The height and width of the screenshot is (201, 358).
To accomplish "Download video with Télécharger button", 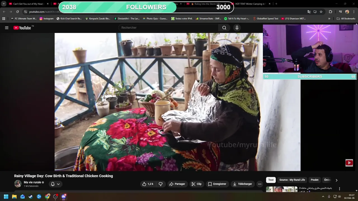I will coord(242,184).
